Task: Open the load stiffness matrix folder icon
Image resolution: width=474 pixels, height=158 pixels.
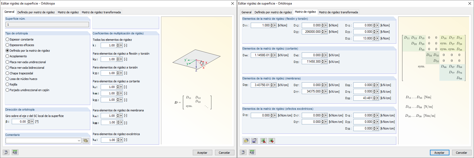Action: pyautogui.click(x=246, y=141)
